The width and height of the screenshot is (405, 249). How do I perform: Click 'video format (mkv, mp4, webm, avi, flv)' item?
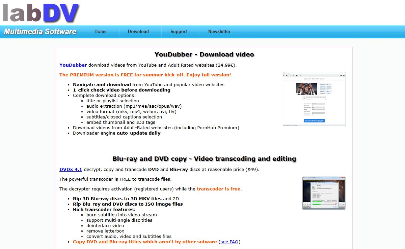(131, 111)
